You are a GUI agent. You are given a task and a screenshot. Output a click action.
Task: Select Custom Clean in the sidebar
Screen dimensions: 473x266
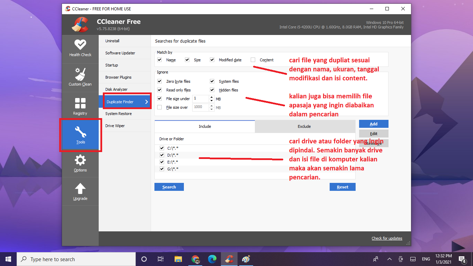pyautogui.click(x=80, y=77)
